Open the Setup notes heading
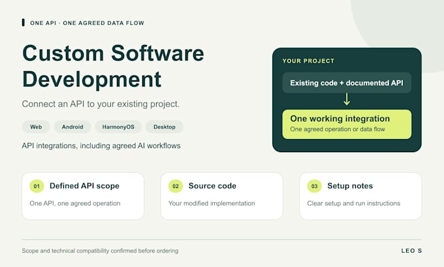The image size is (444, 267). click(x=350, y=186)
